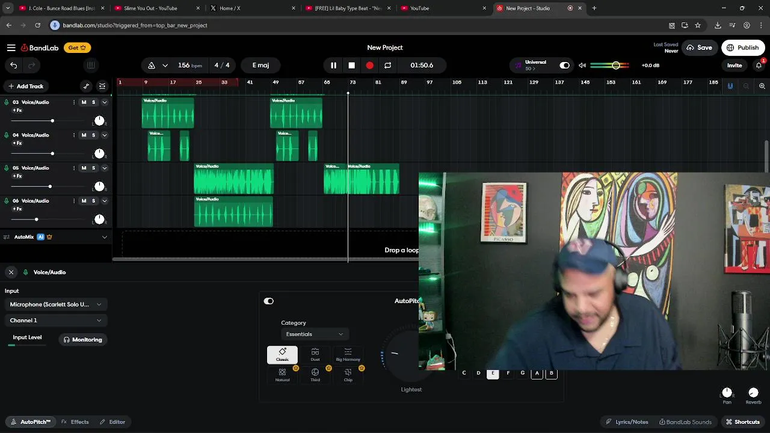770x433 pixels.
Task: Switch to the Effects tab
Action: [x=75, y=422]
